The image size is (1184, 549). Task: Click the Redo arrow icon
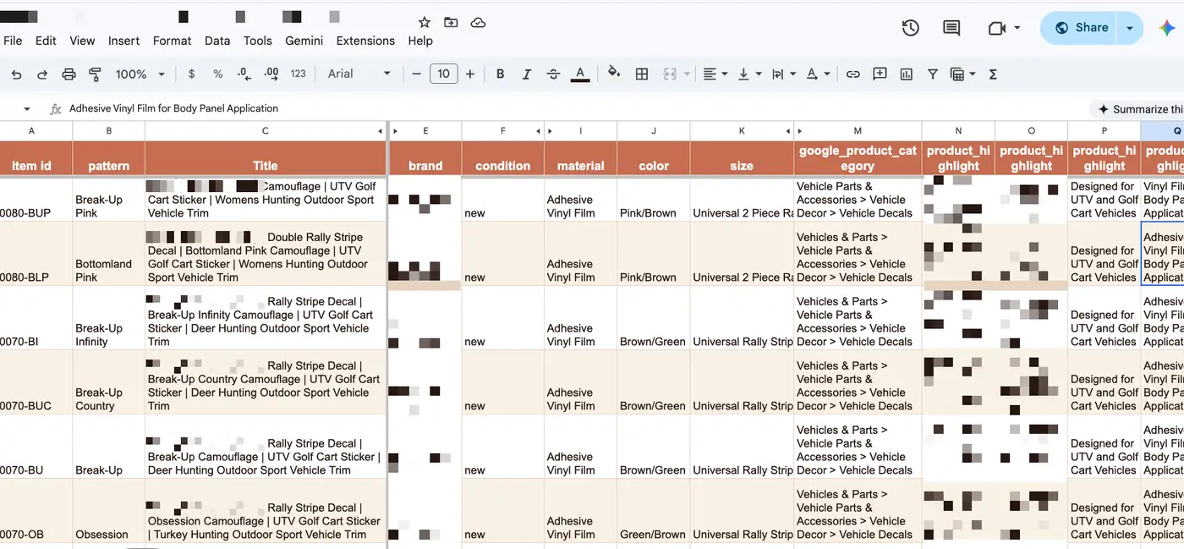pyautogui.click(x=42, y=74)
